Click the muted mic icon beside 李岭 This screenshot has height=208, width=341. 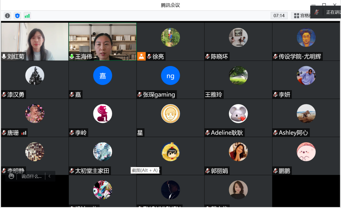pyautogui.click(x=72, y=133)
